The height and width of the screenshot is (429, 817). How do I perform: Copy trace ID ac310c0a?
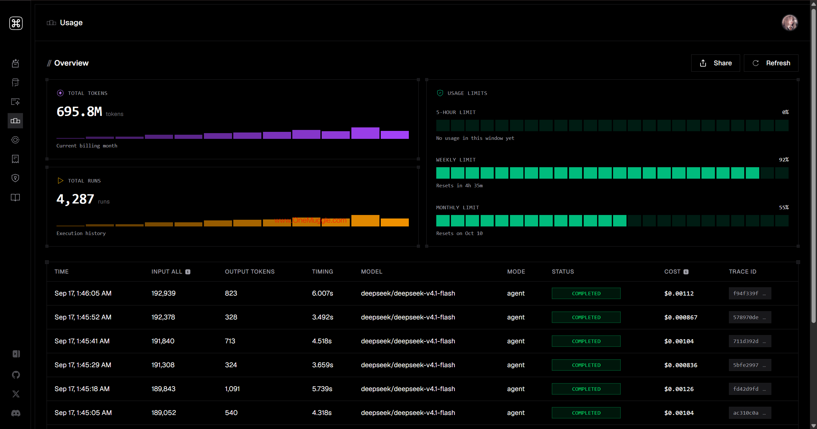coord(750,413)
